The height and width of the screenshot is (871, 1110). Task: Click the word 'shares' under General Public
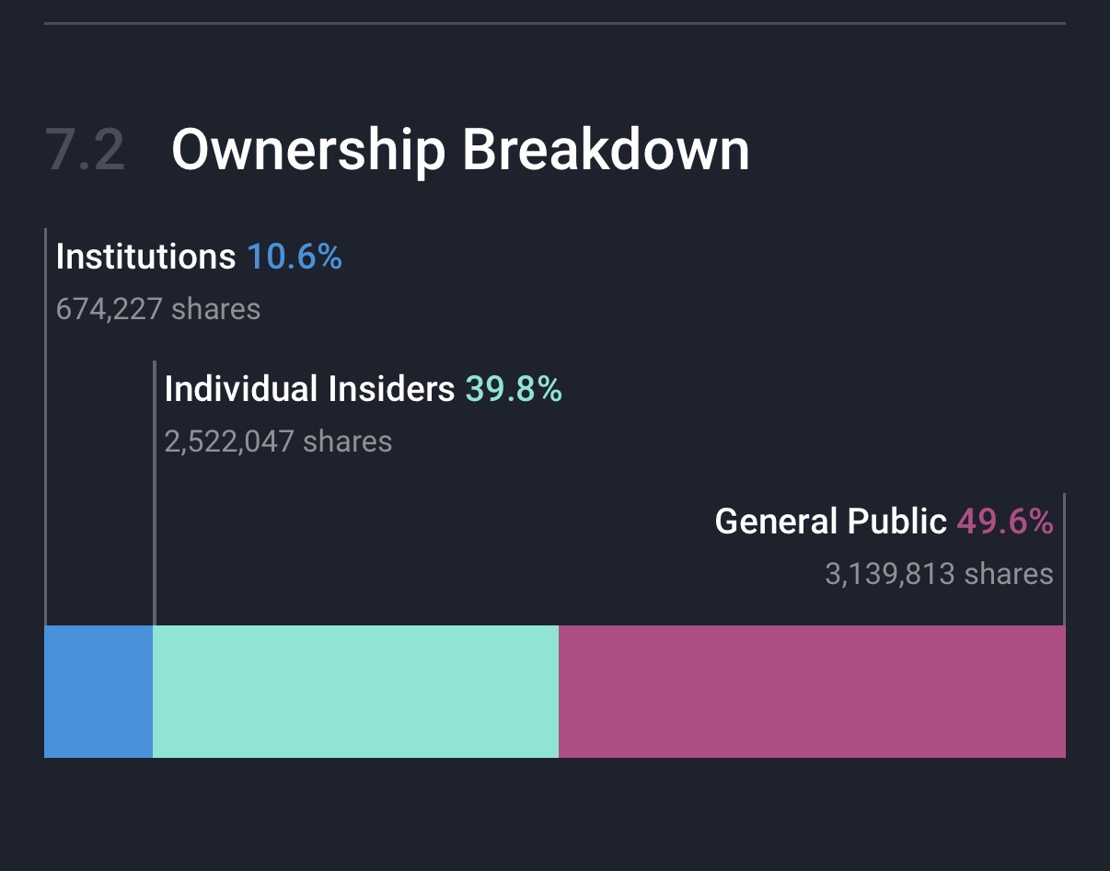point(1009,574)
